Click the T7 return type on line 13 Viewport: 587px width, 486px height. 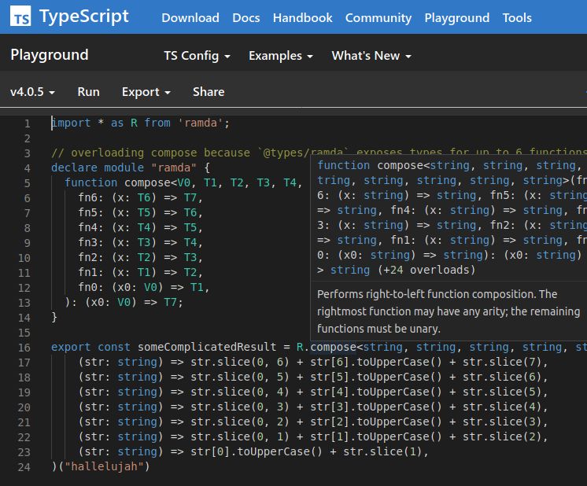pos(170,302)
